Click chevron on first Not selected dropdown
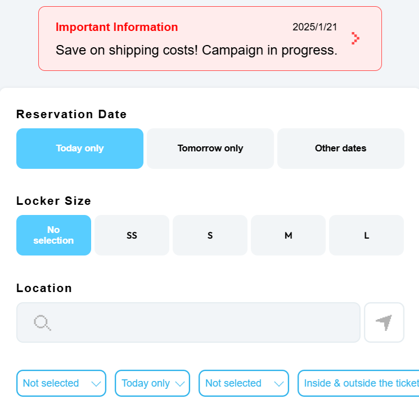The height and width of the screenshot is (408, 419). (x=96, y=384)
